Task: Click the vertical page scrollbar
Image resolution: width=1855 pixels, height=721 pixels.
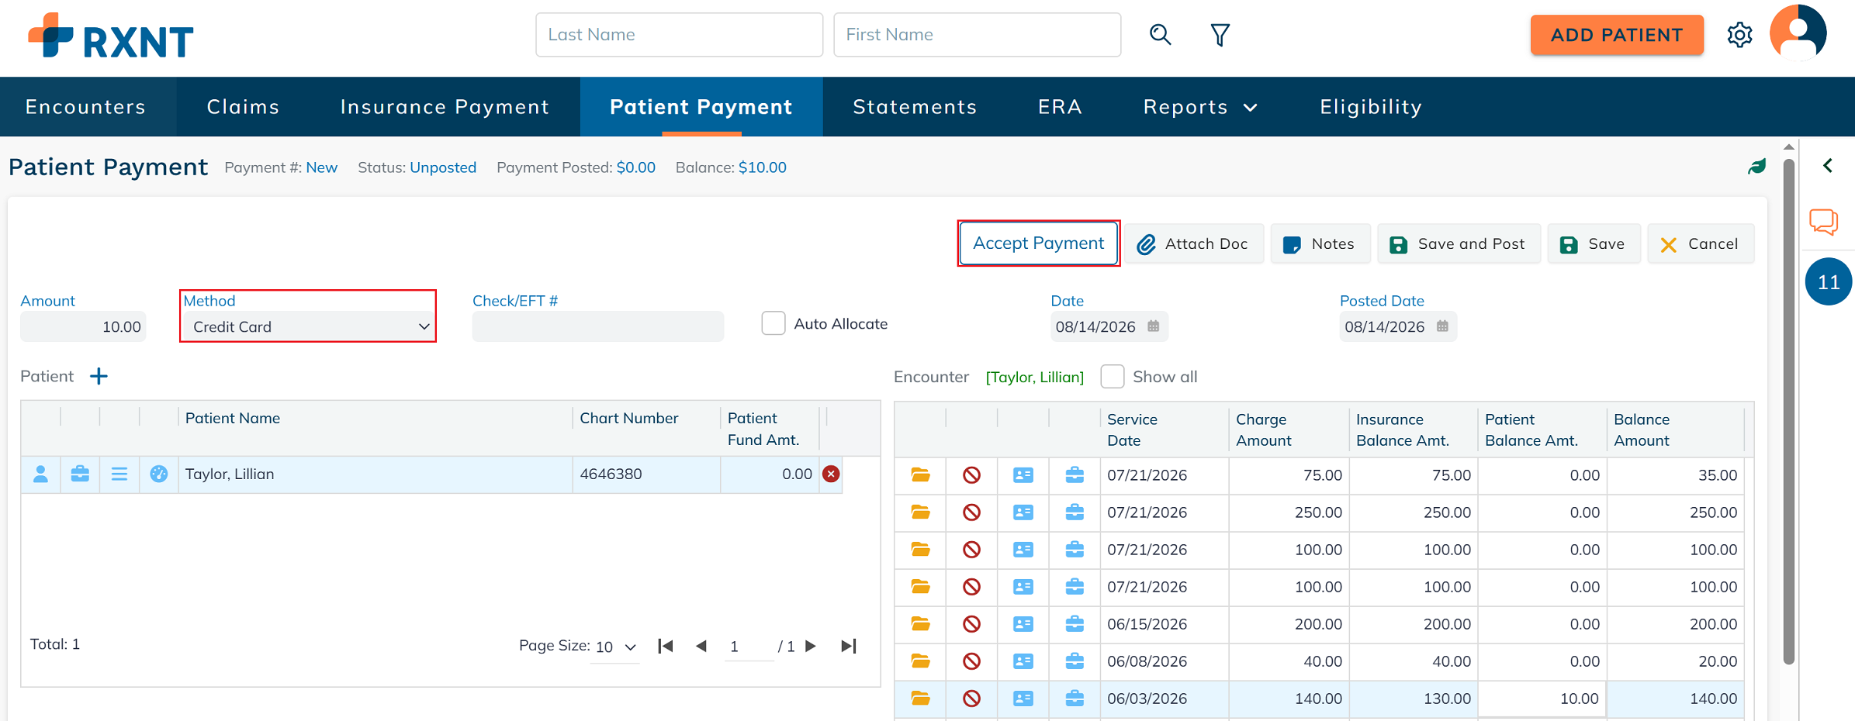Action: 1788,411
